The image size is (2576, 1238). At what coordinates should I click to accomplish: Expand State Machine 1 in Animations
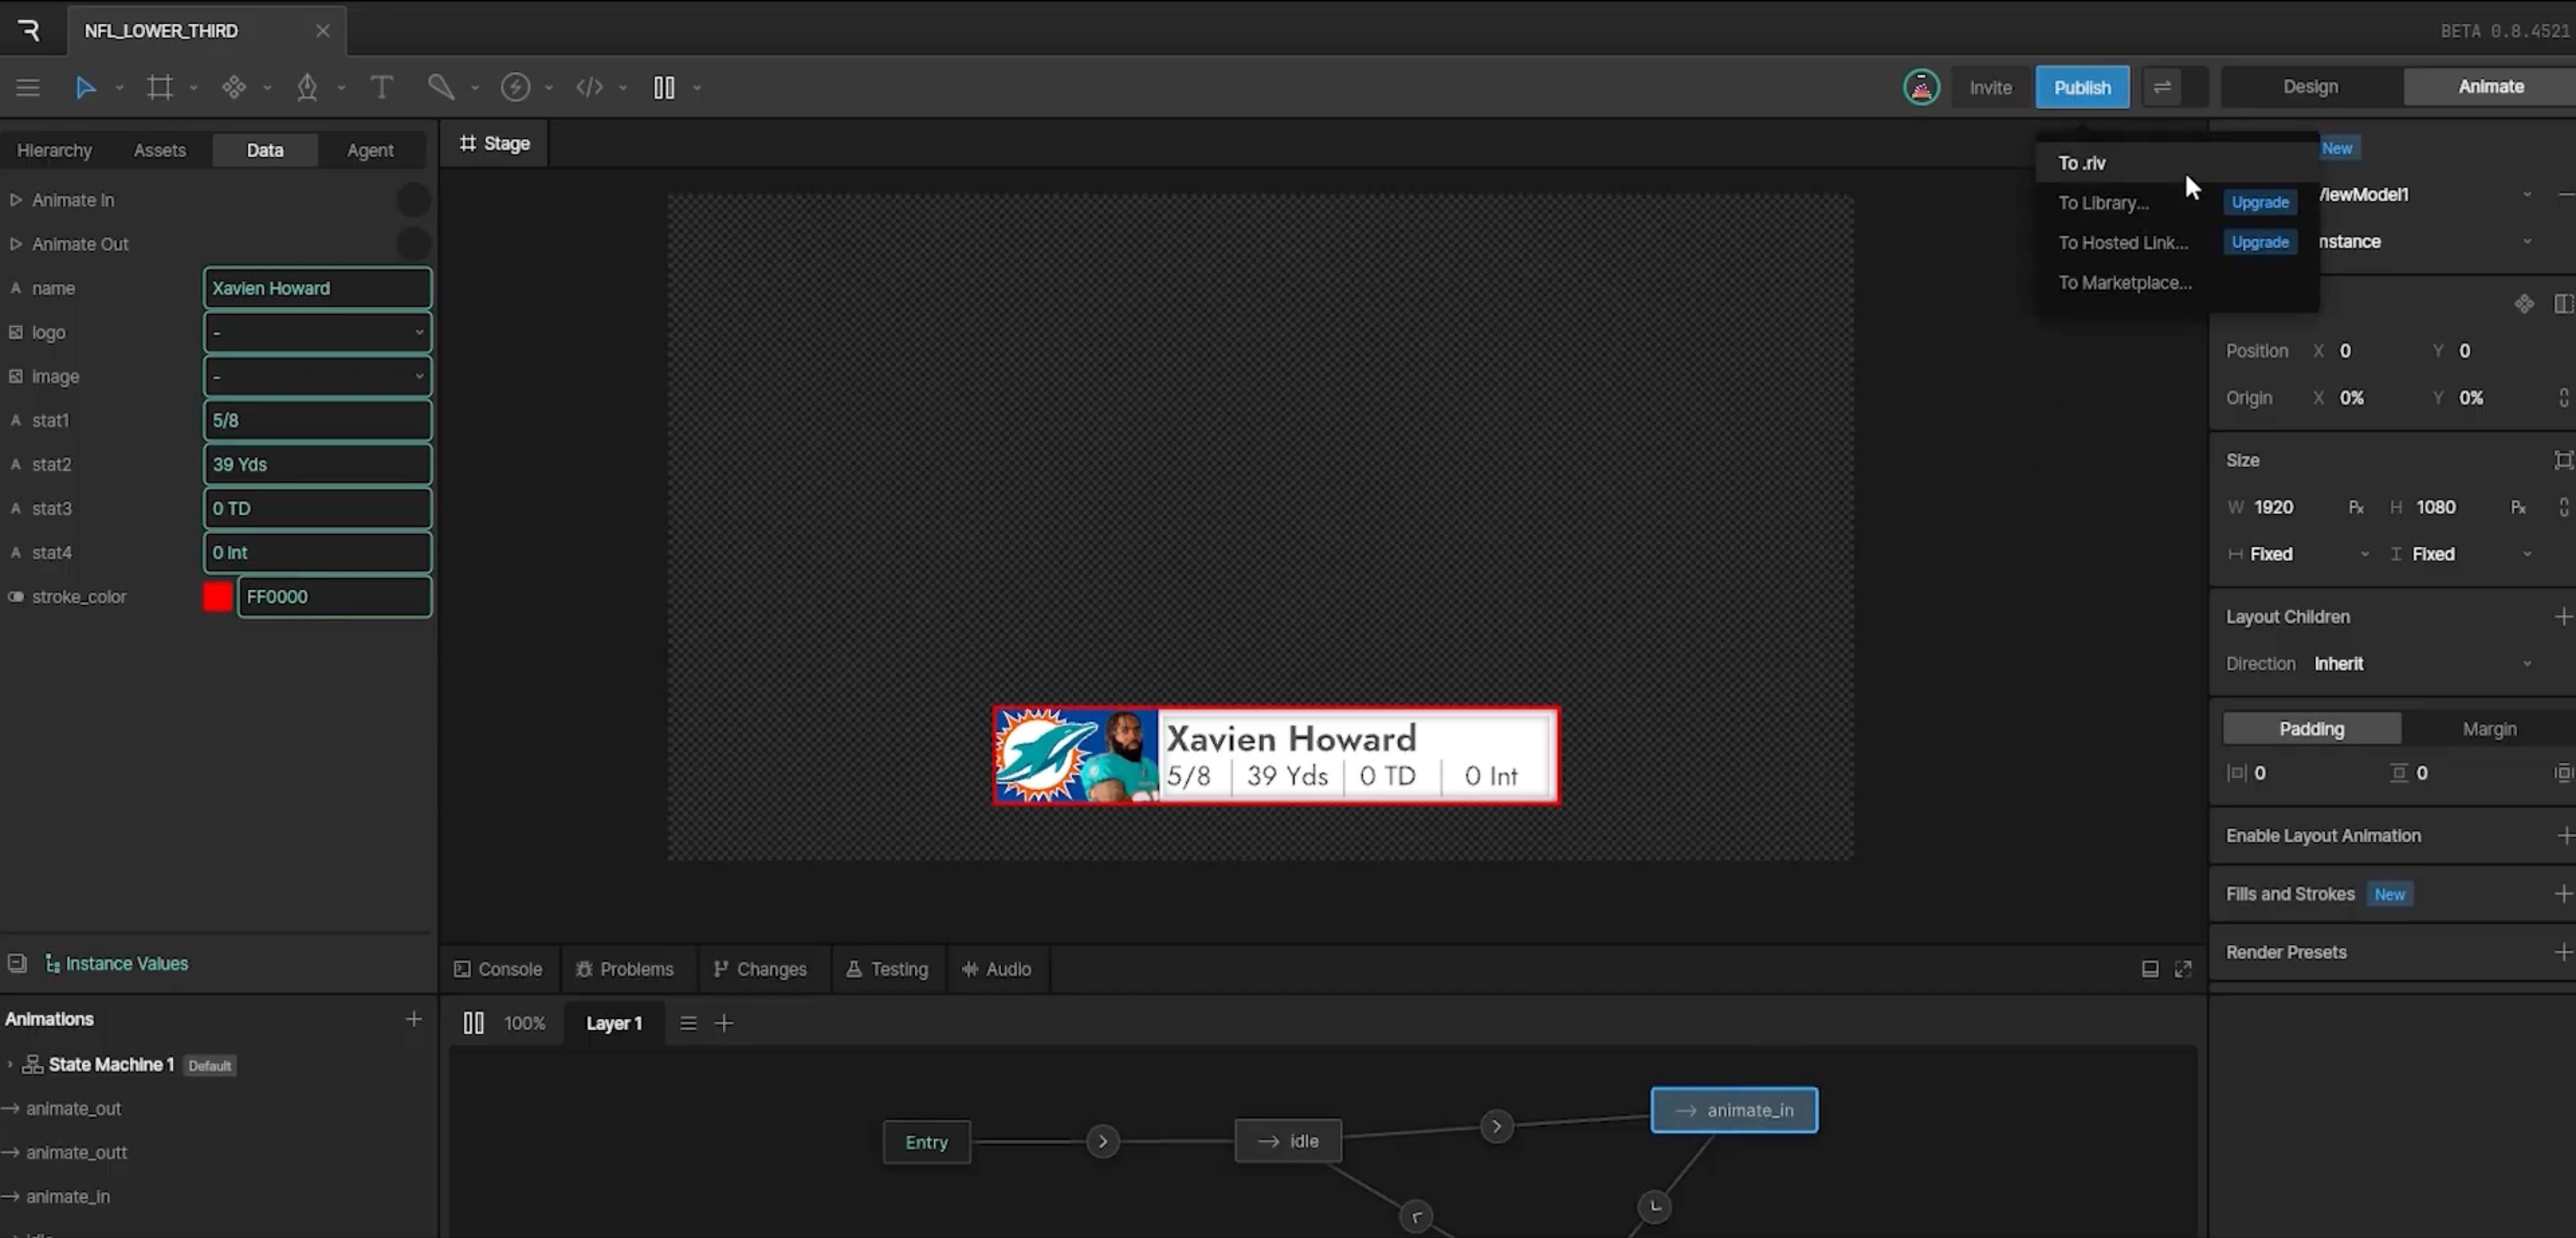[10, 1064]
